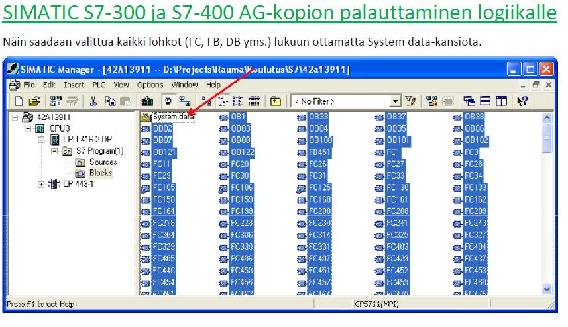Select block OB38
Screen dimensions: 568x327
[474, 117]
